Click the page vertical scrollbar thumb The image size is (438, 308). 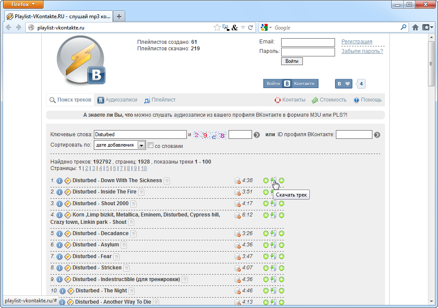(431, 64)
